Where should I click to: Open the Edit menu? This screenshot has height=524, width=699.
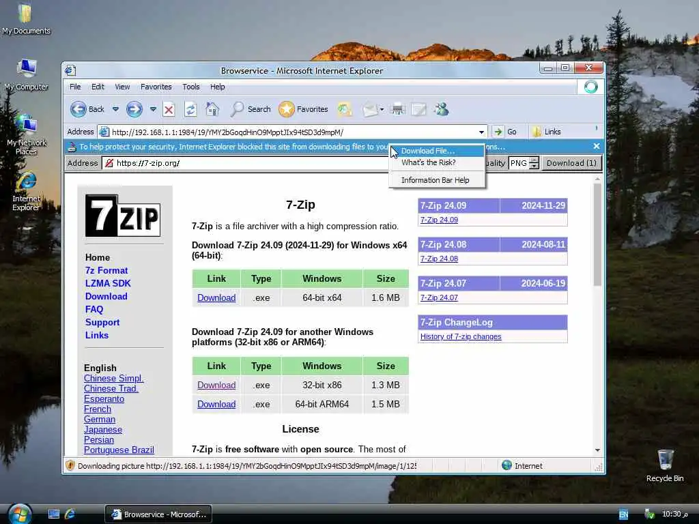click(98, 87)
